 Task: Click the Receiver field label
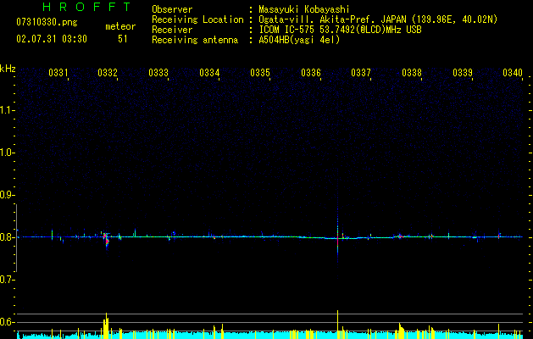[172, 30]
